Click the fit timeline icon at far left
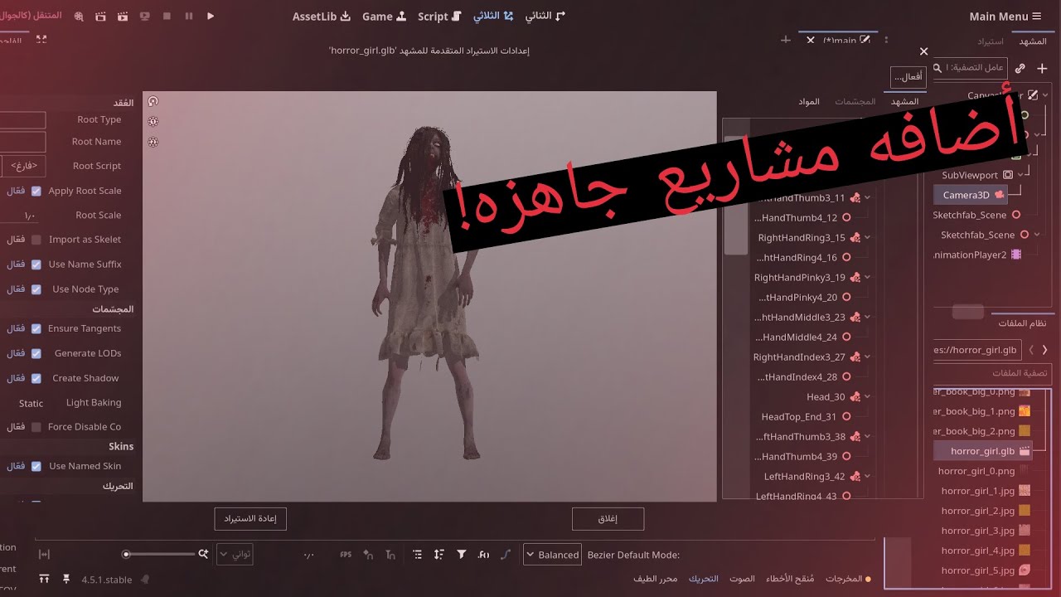Viewport: 1061px width, 597px height. coord(44,554)
